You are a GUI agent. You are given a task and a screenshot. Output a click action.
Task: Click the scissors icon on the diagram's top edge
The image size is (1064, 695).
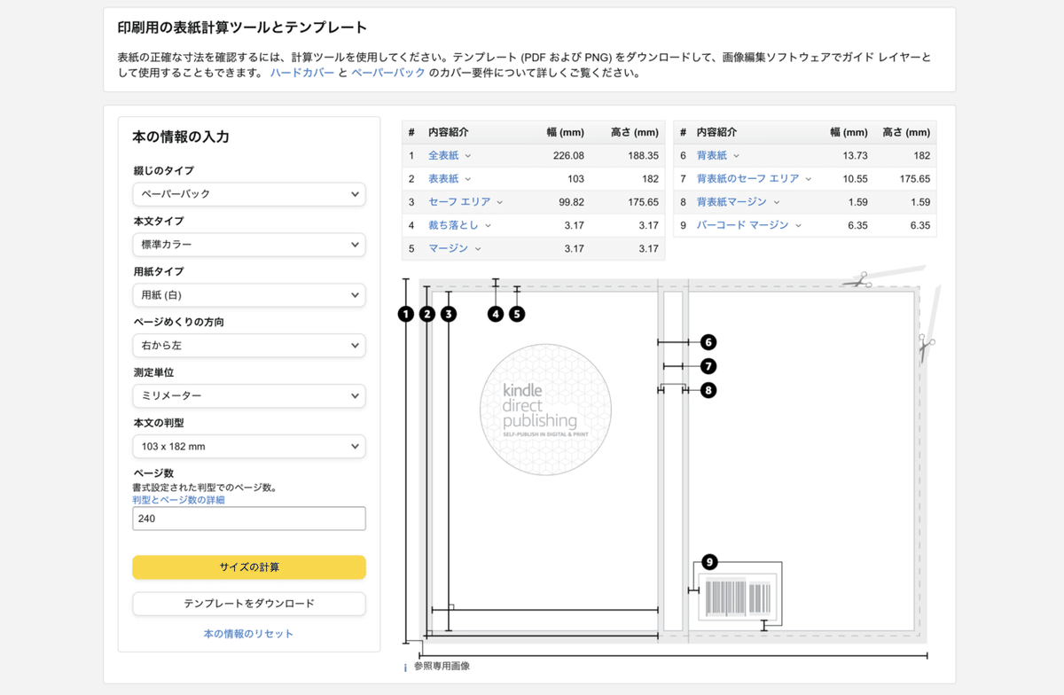pyautogui.click(x=857, y=280)
